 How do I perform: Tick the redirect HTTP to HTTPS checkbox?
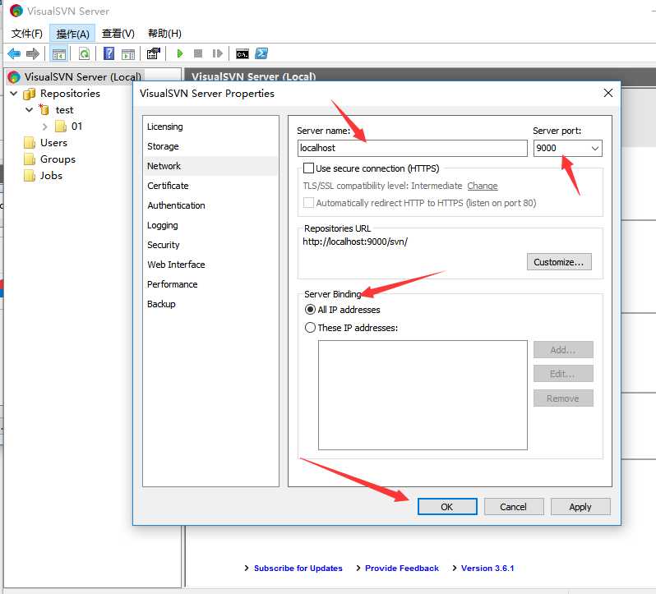308,203
